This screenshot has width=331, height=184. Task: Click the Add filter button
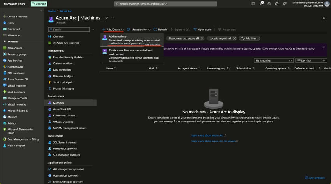pyautogui.click(x=250, y=38)
